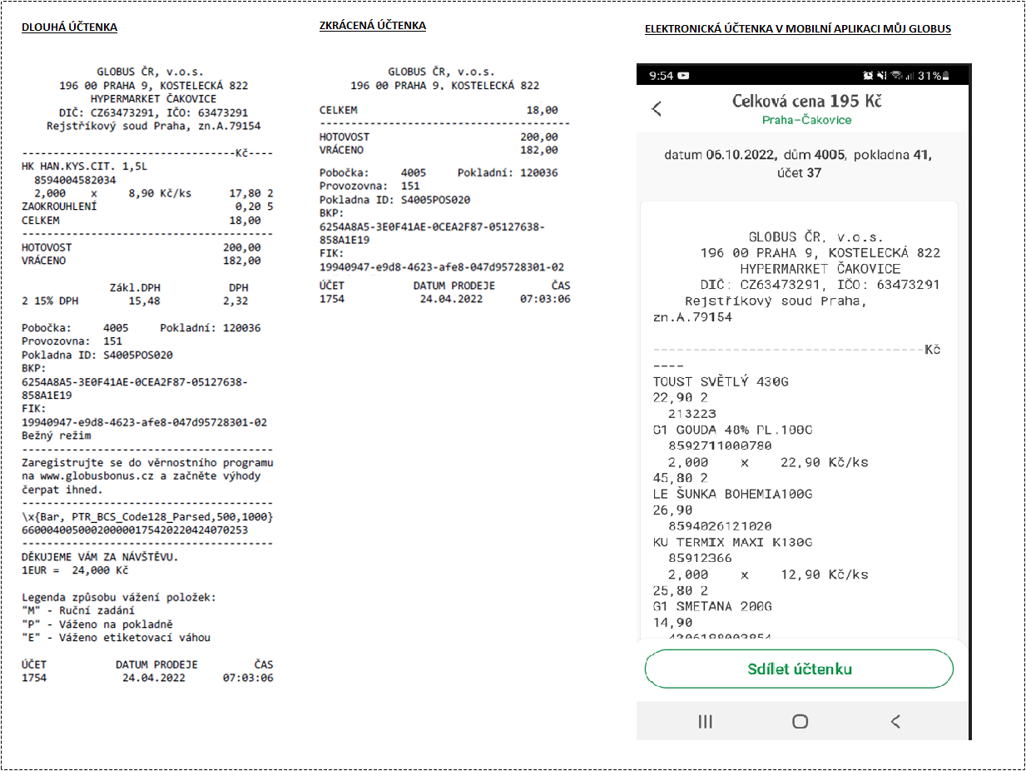Viewport: 1026px width, 771px height.
Task: Click the 1EUR = 24,000 Kč rate
Action: coord(75,570)
